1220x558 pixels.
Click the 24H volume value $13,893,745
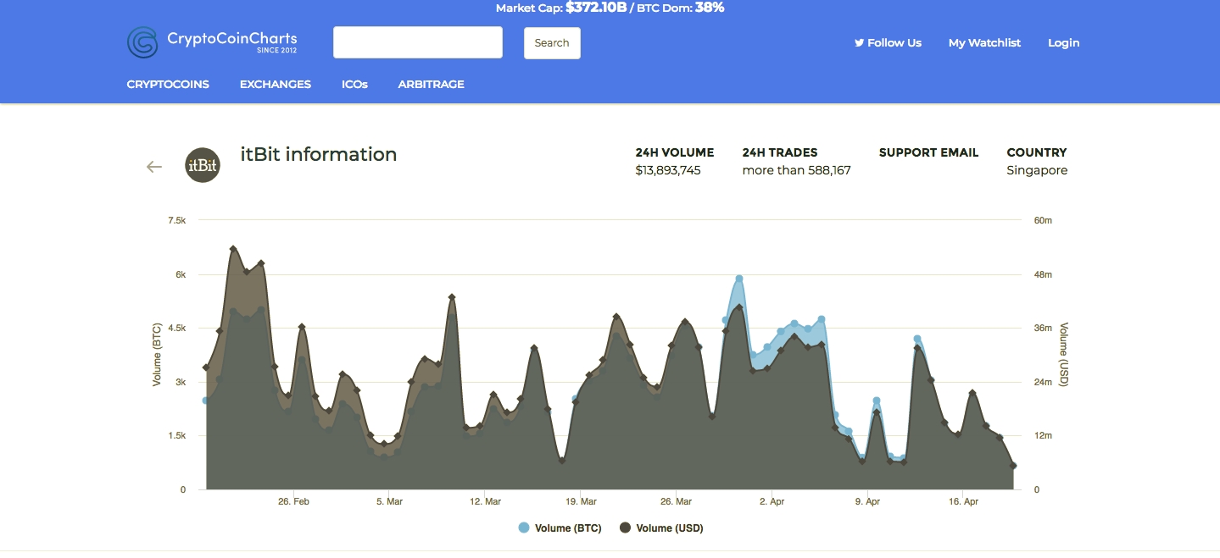pos(668,170)
